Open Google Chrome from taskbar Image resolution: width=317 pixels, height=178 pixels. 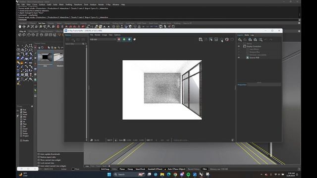[x=175, y=175]
